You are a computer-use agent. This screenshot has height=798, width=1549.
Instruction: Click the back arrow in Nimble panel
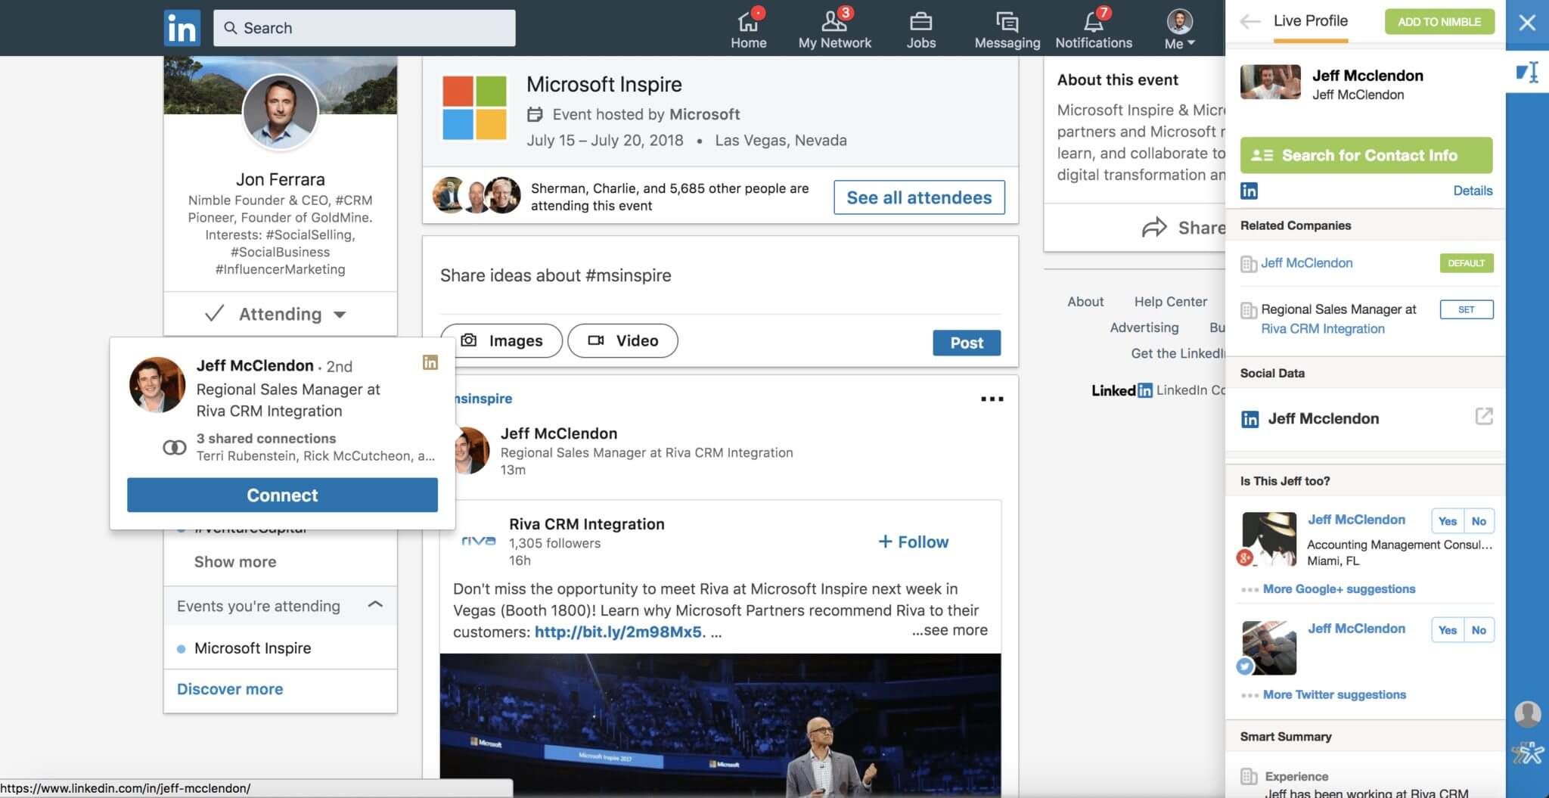click(1249, 22)
